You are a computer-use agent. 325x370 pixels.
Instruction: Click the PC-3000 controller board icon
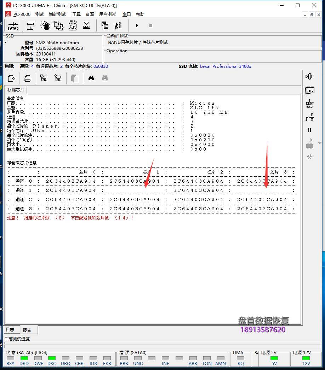click(x=310, y=90)
